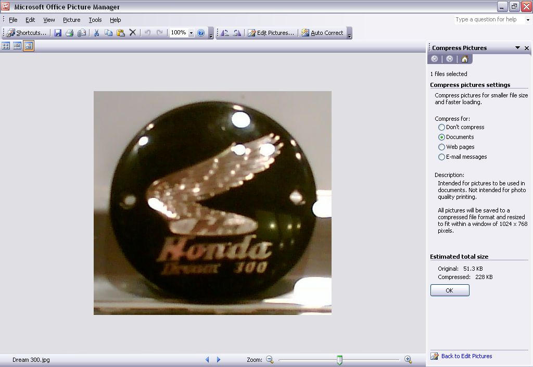Choose E-mail messages compression option
533x367 pixels.
pyautogui.click(x=441, y=157)
